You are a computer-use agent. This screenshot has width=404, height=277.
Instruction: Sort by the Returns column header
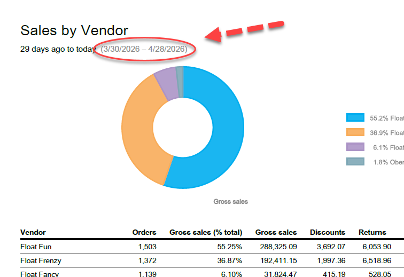372,232
